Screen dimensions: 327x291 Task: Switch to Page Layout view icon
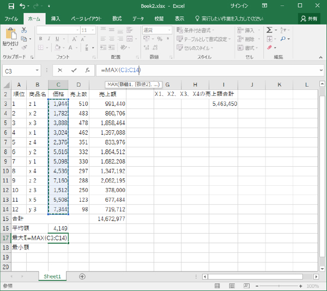tap(232, 286)
